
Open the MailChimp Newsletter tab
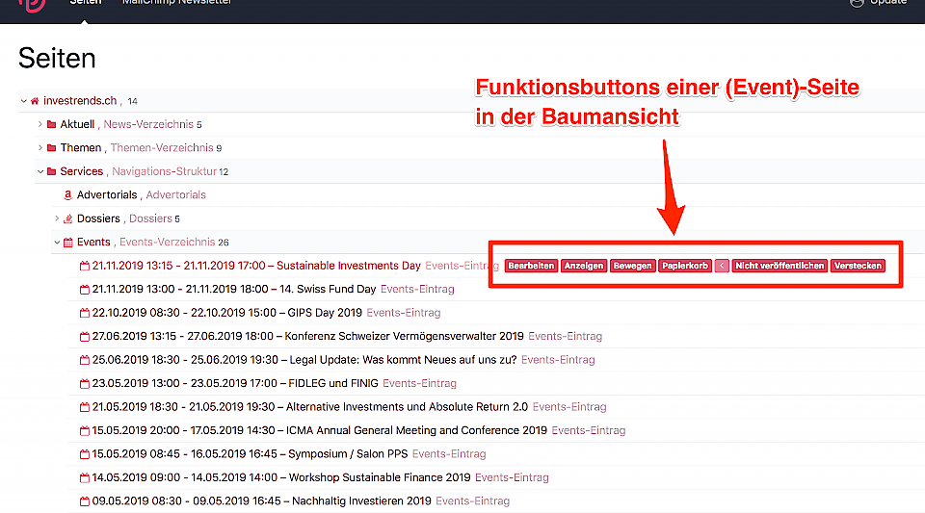click(x=177, y=2)
